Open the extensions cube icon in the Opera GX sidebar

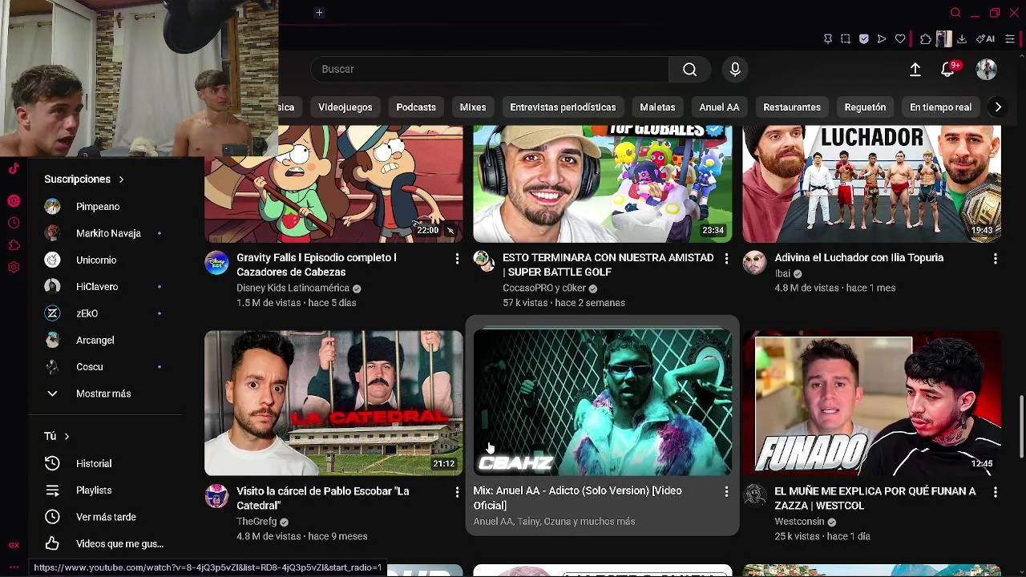tap(14, 245)
